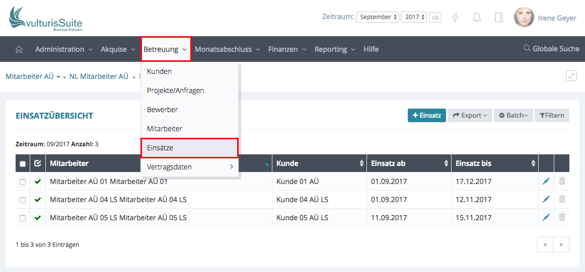Check the box for Mitarbeiter AÜ 01 row
The image size is (585, 272).
[23, 182]
